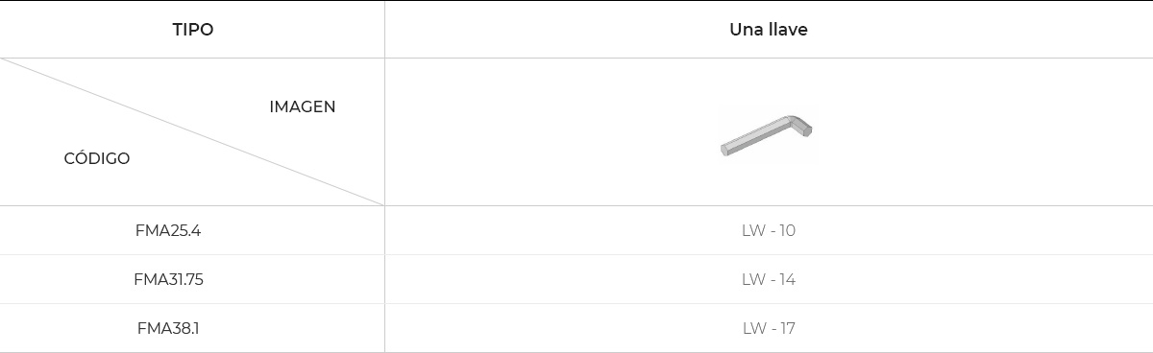The height and width of the screenshot is (353, 1153).
Task: Click the number 10 in LW - 10
Action: (786, 230)
